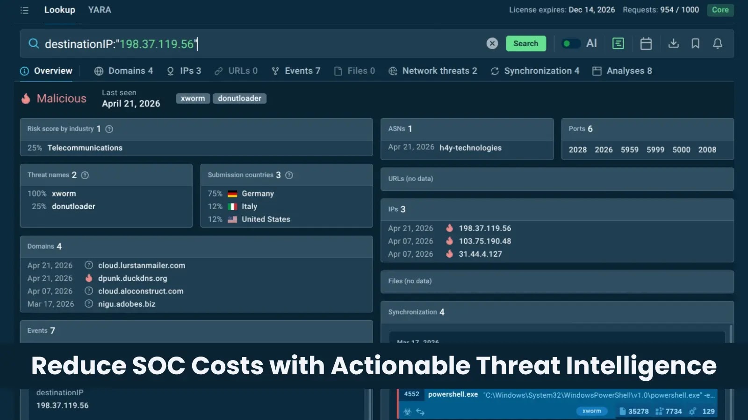This screenshot has width=748, height=420.
Task: Open the calendar date picker icon
Action: tap(646, 43)
